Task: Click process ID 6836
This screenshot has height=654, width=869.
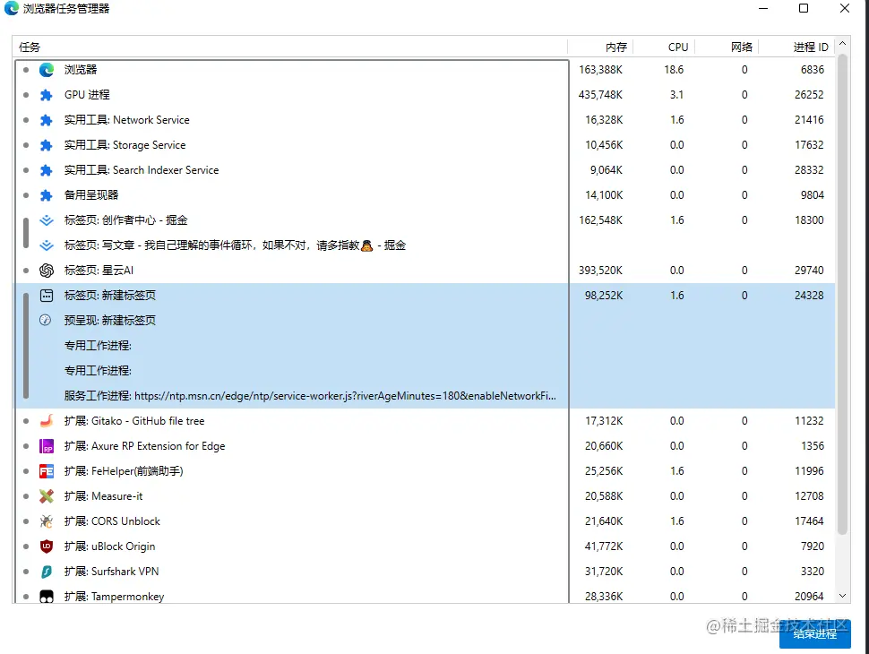Action: point(813,70)
